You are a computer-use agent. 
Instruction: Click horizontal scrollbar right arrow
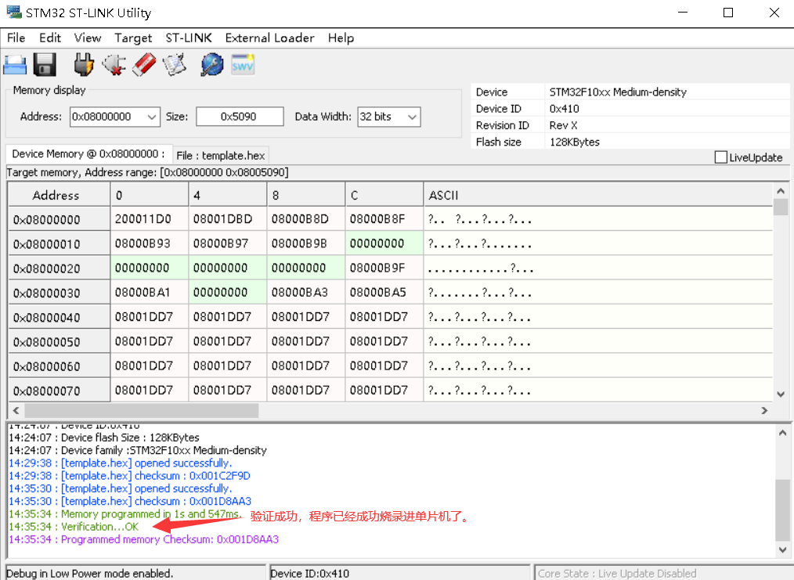pos(764,410)
